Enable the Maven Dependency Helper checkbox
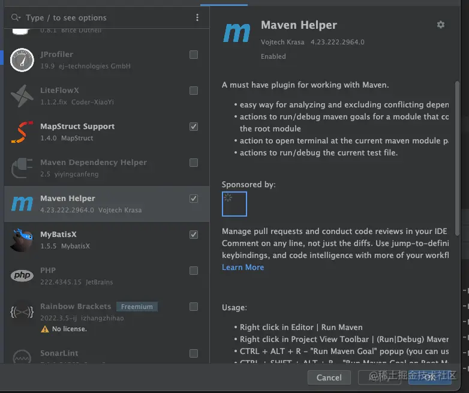Screen dimensions: 469x393 tap(194, 163)
